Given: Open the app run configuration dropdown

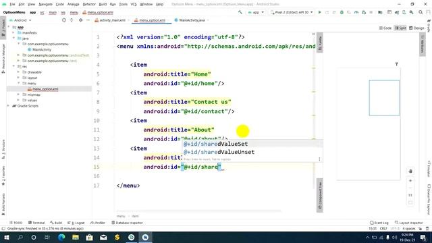Looking at the screenshot, I should pyautogui.click(x=256, y=12).
